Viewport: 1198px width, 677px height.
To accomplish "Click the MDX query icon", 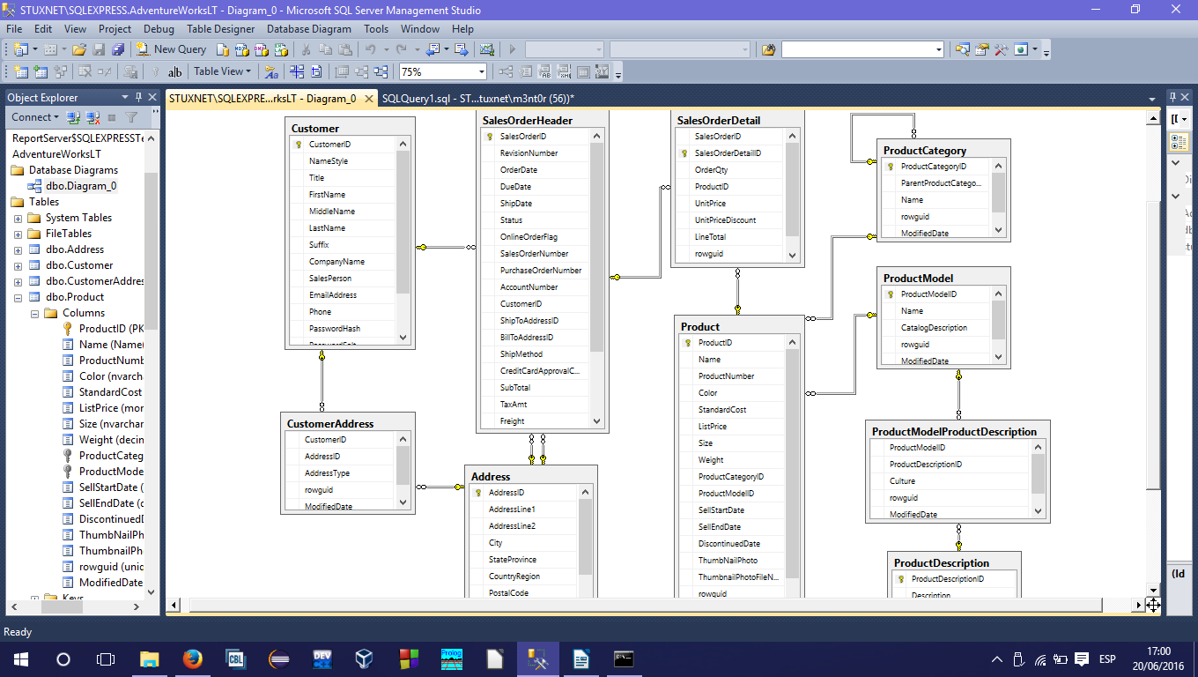I will (241, 49).
